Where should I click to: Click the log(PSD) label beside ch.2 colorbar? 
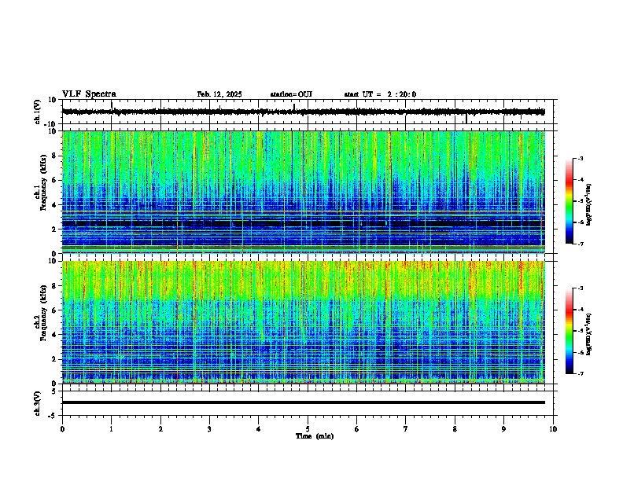tap(588, 335)
